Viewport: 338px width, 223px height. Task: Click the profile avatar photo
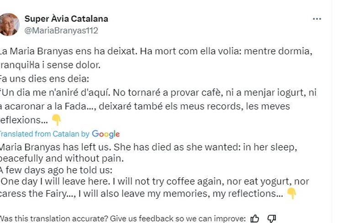tap(9, 24)
